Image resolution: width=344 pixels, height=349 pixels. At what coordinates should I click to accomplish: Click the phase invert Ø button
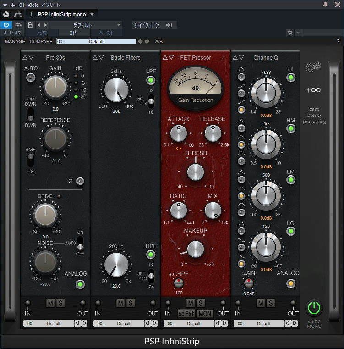click(x=80, y=181)
